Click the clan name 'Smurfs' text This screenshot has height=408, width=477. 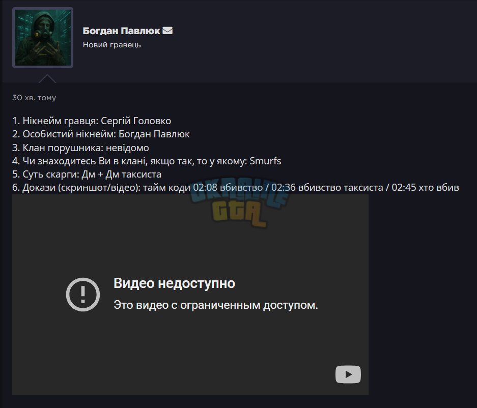coord(265,161)
